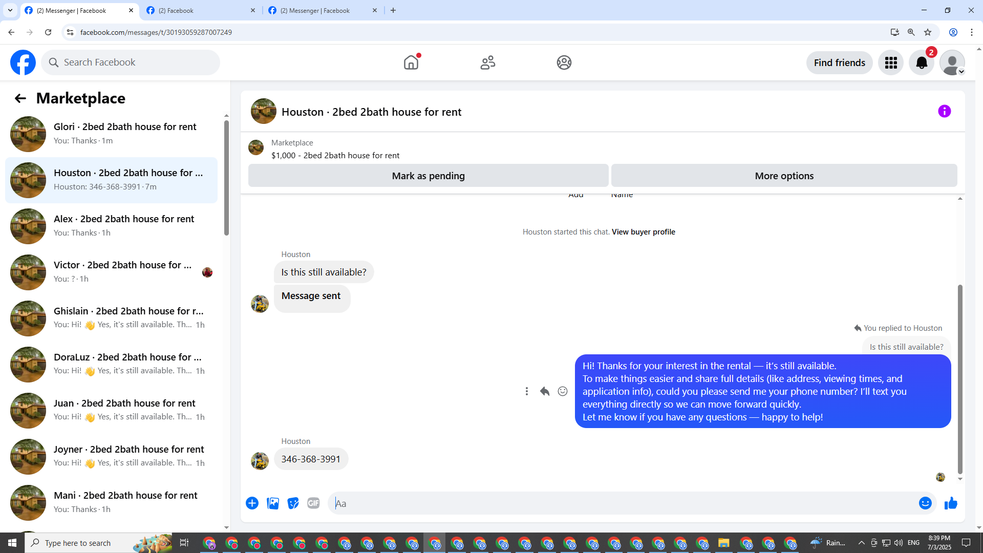The image size is (983, 553).
Task: Send a thumbs up like
Action: pos(951,503)
